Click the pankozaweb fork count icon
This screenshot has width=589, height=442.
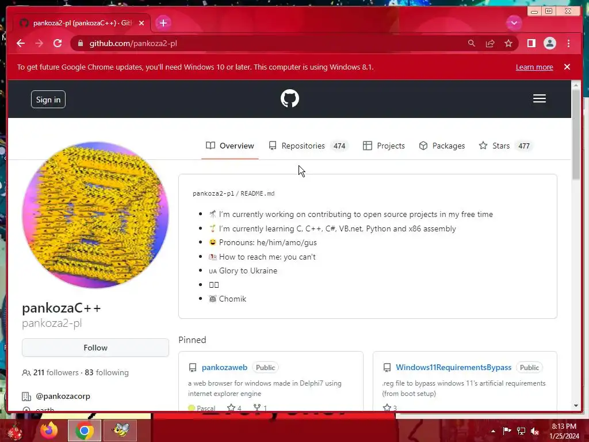pos(257,407)
